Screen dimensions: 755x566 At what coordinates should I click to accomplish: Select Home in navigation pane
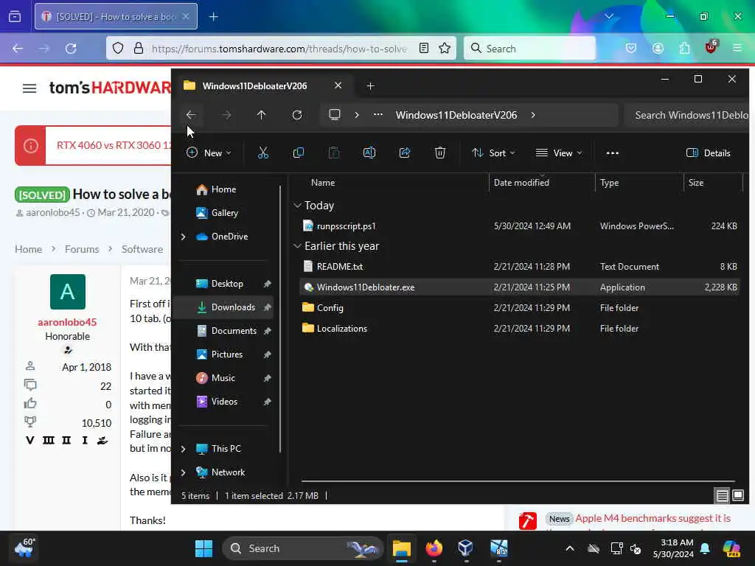(217, 189)
